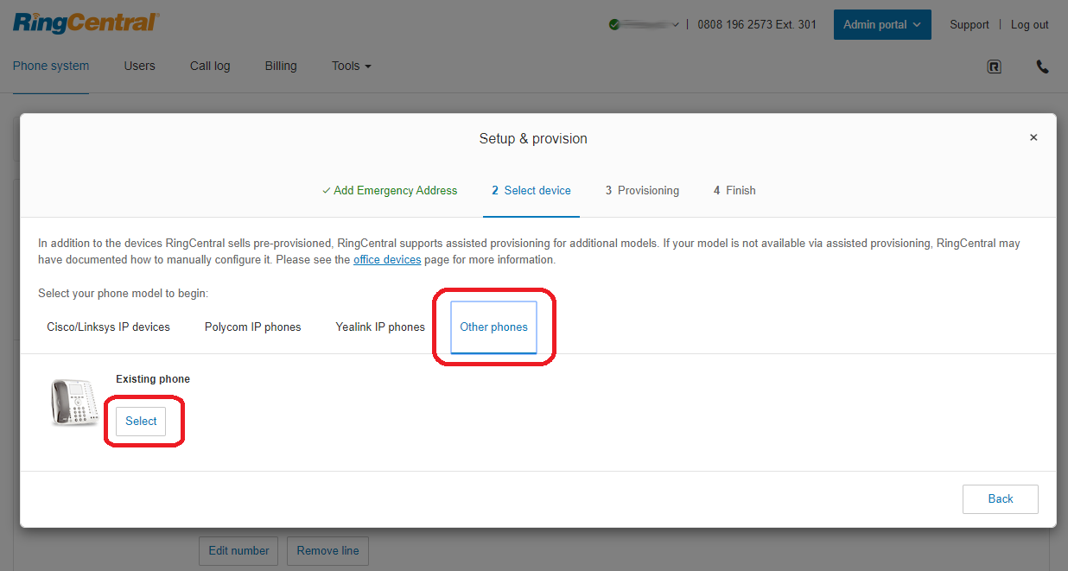Click the phone handset icon

(x=1042, y=67)
